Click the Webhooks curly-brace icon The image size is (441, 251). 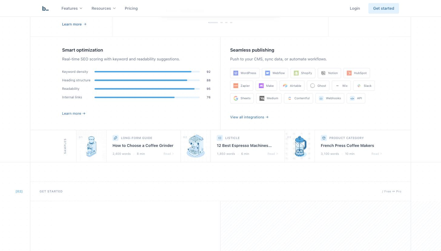pyautogui.click(x=321, y=98)
